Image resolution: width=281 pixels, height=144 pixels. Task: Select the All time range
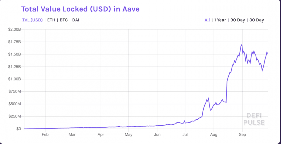[x=207, y=20]
